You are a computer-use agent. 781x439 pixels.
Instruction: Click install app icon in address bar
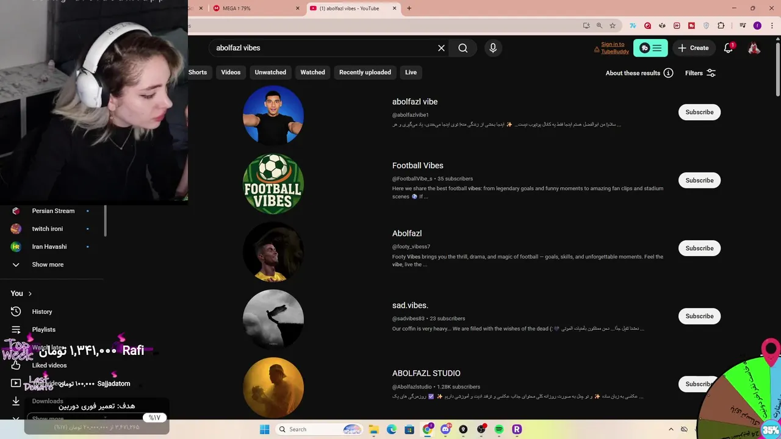tap(586, 26)
